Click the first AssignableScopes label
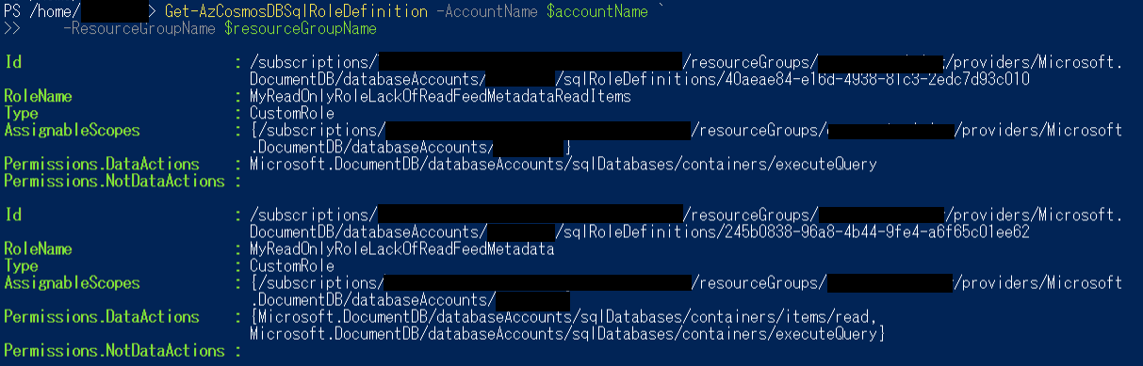Viewport: 1143px width, 366px height. 72,131
